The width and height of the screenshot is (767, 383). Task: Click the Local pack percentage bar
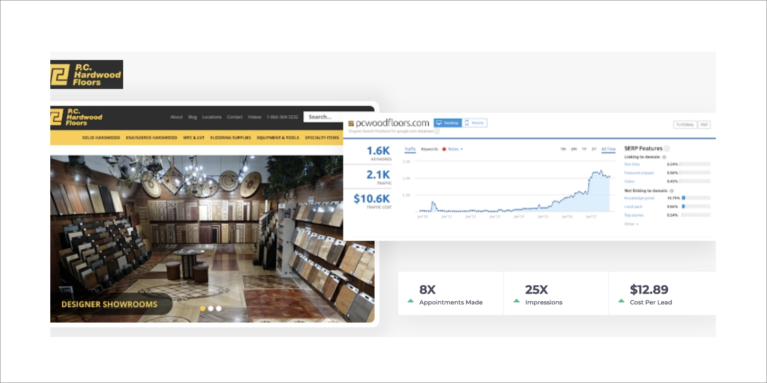point(696,206)
